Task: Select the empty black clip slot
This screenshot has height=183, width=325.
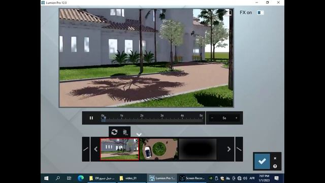Action: (198, 149)
